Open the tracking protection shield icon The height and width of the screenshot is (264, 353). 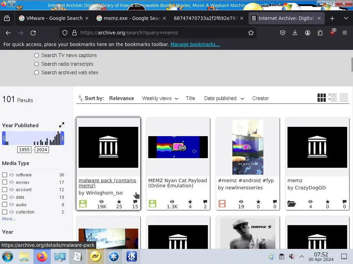coord(65,33)
